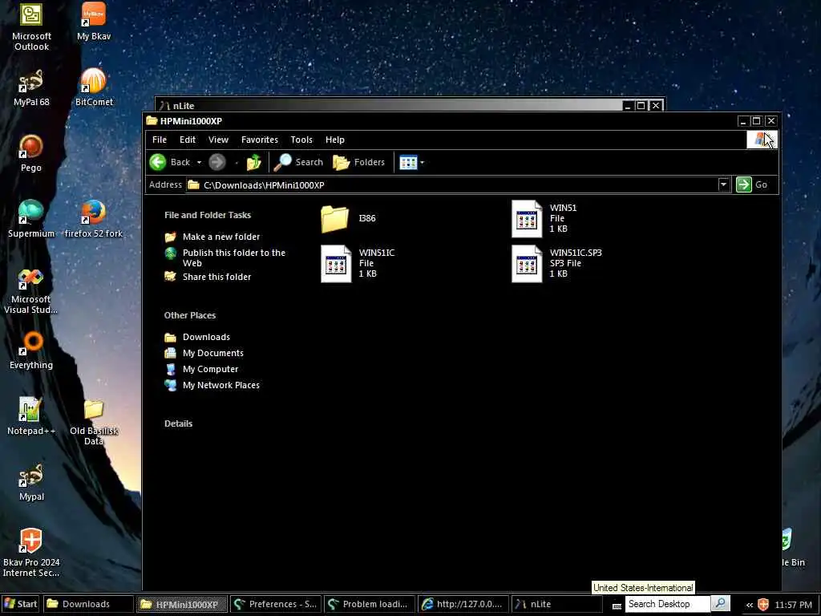Open Old Basilisk Data folder
The height and width of the screenshot is (616, 821).
(x=94, y=422)
